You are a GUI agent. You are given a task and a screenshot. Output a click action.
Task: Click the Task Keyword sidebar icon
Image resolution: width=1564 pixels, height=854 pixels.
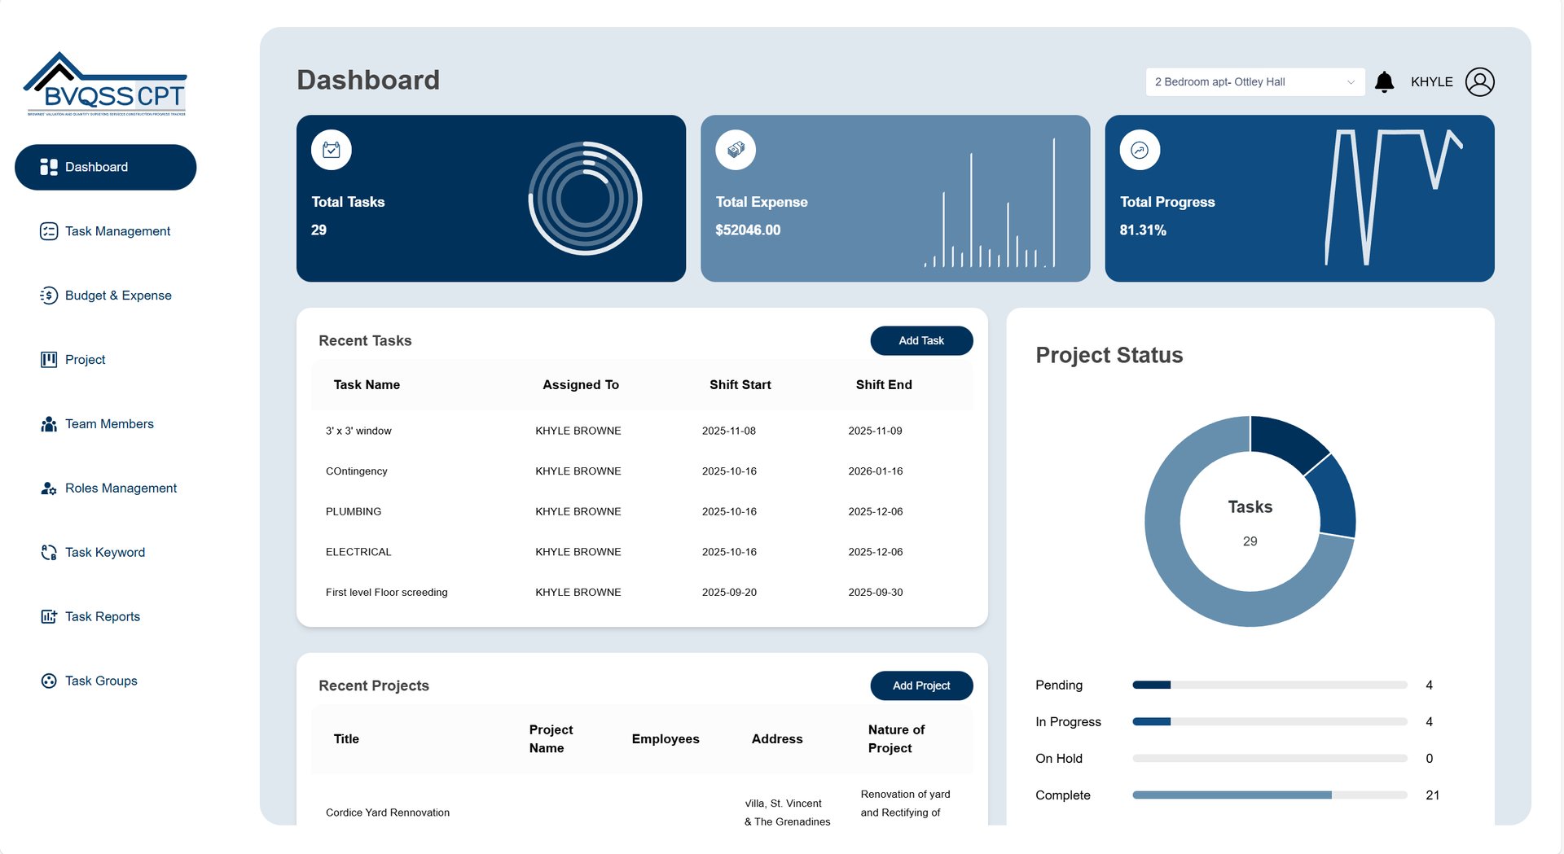click(49, 553)
